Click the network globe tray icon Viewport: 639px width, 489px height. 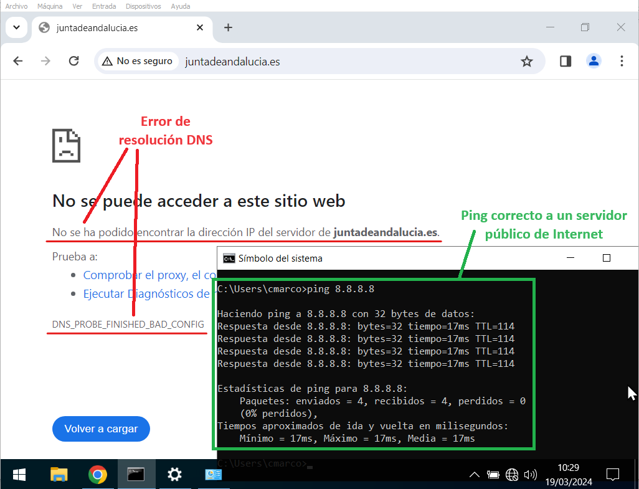pyautogui.click(x=512, y=475)
